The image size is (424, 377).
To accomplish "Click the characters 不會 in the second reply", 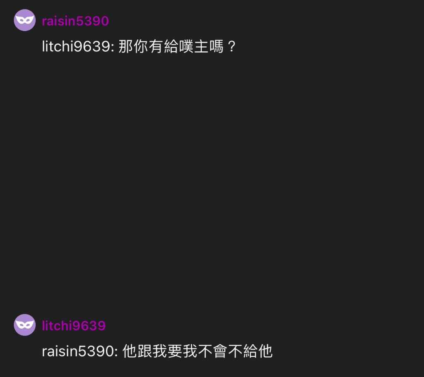I will click(x=213, y=351).
